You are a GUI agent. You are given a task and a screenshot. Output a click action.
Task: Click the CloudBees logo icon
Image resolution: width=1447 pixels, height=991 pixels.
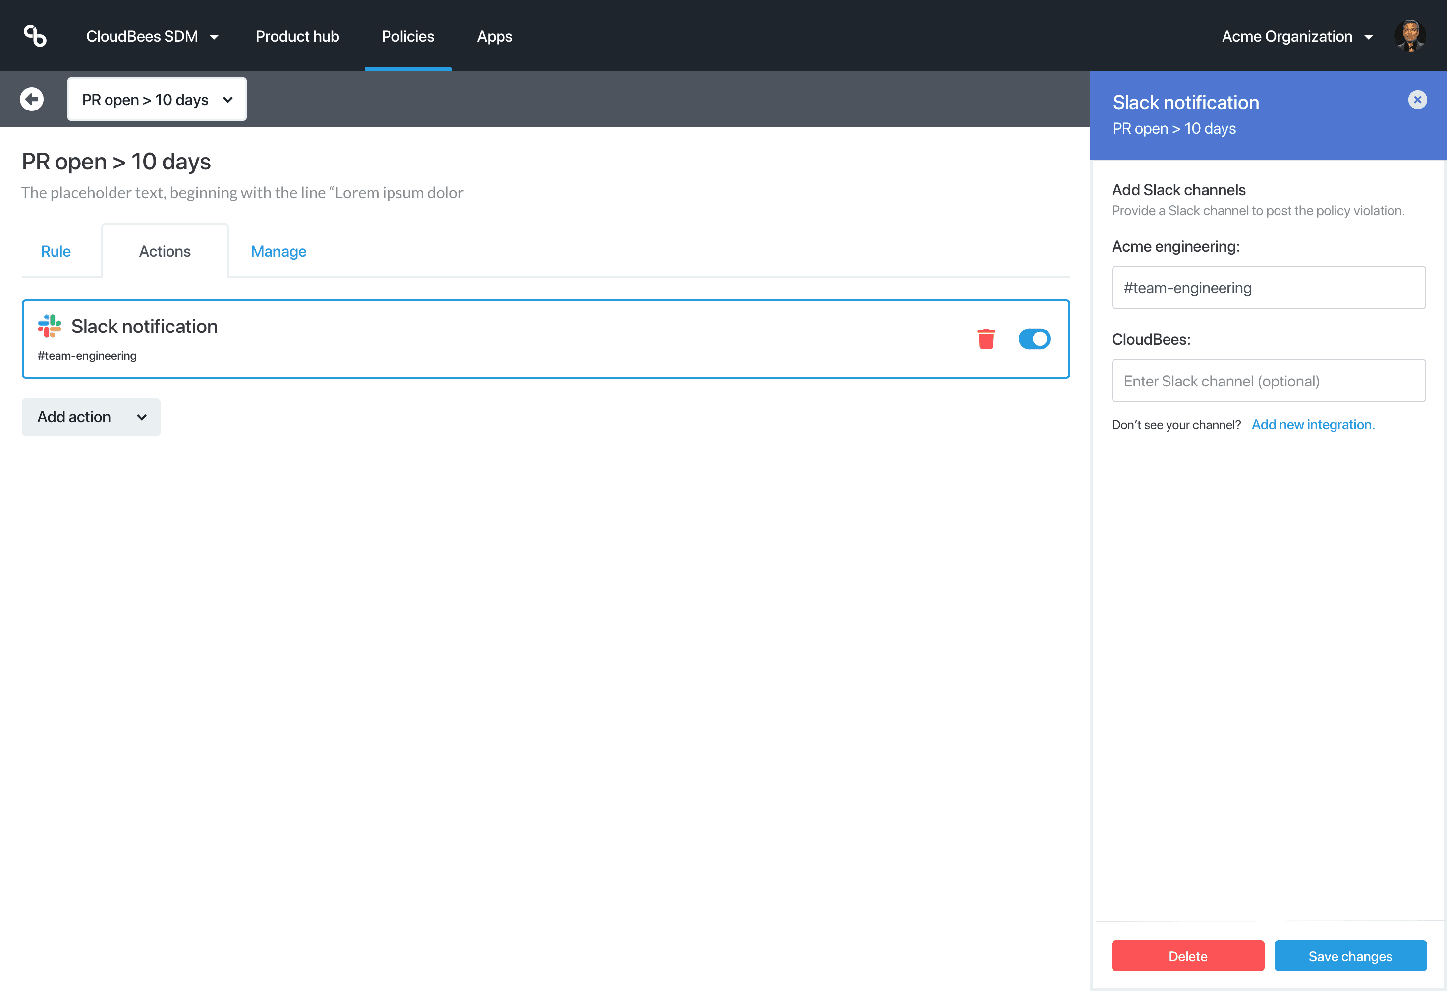tap(35, 36)
